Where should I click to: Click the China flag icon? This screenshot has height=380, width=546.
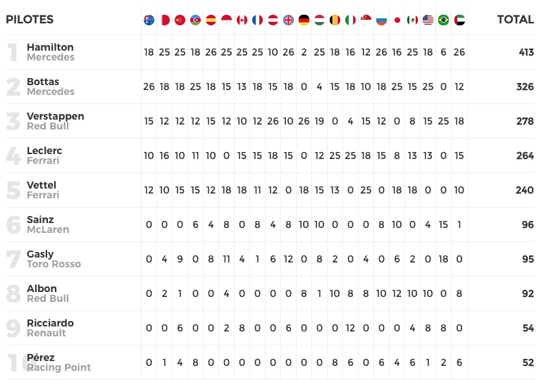coord(180,20)
